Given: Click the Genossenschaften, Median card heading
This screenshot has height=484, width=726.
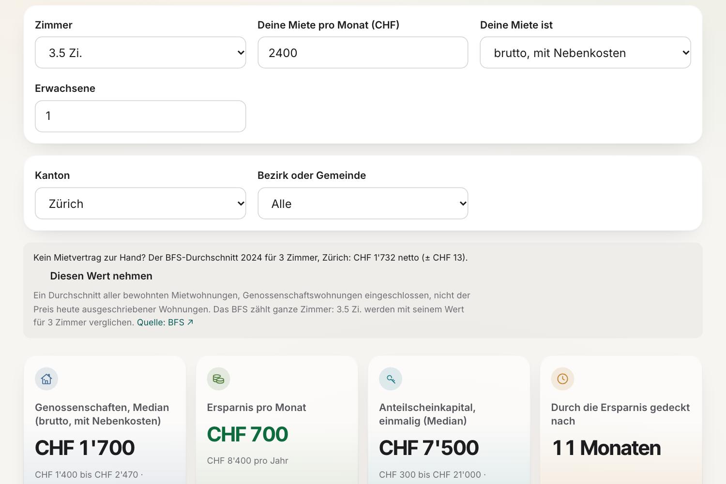Looking at the screenshot, I should (x=102, y=414).
